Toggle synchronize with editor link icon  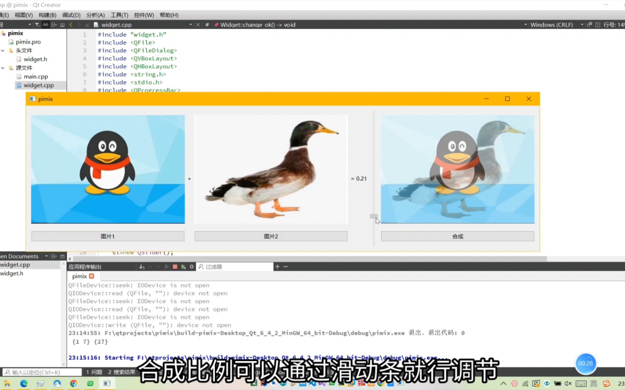(45, 25)
